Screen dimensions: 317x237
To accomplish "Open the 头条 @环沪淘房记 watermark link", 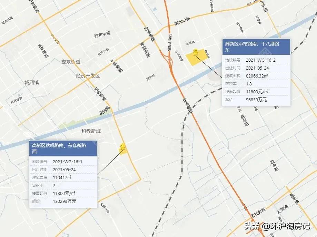I will [x=277, y=226].
